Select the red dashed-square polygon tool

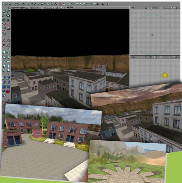tap(8, 25)
